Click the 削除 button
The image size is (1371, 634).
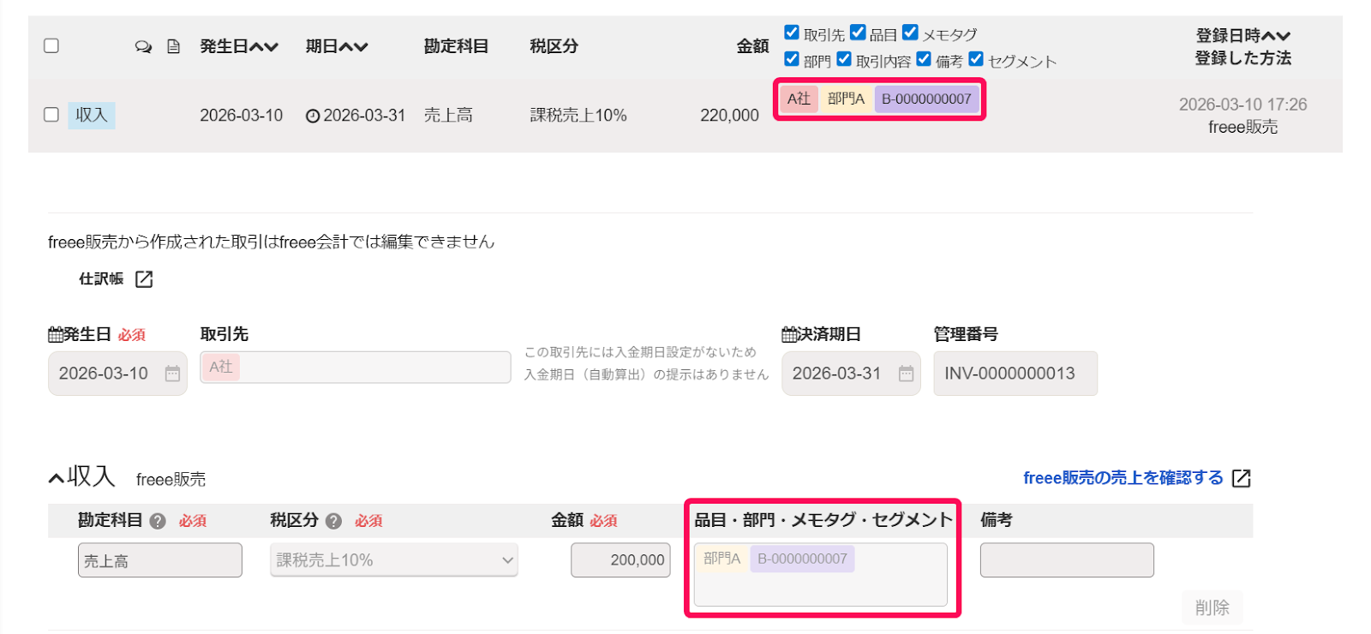pos(1212,607)
